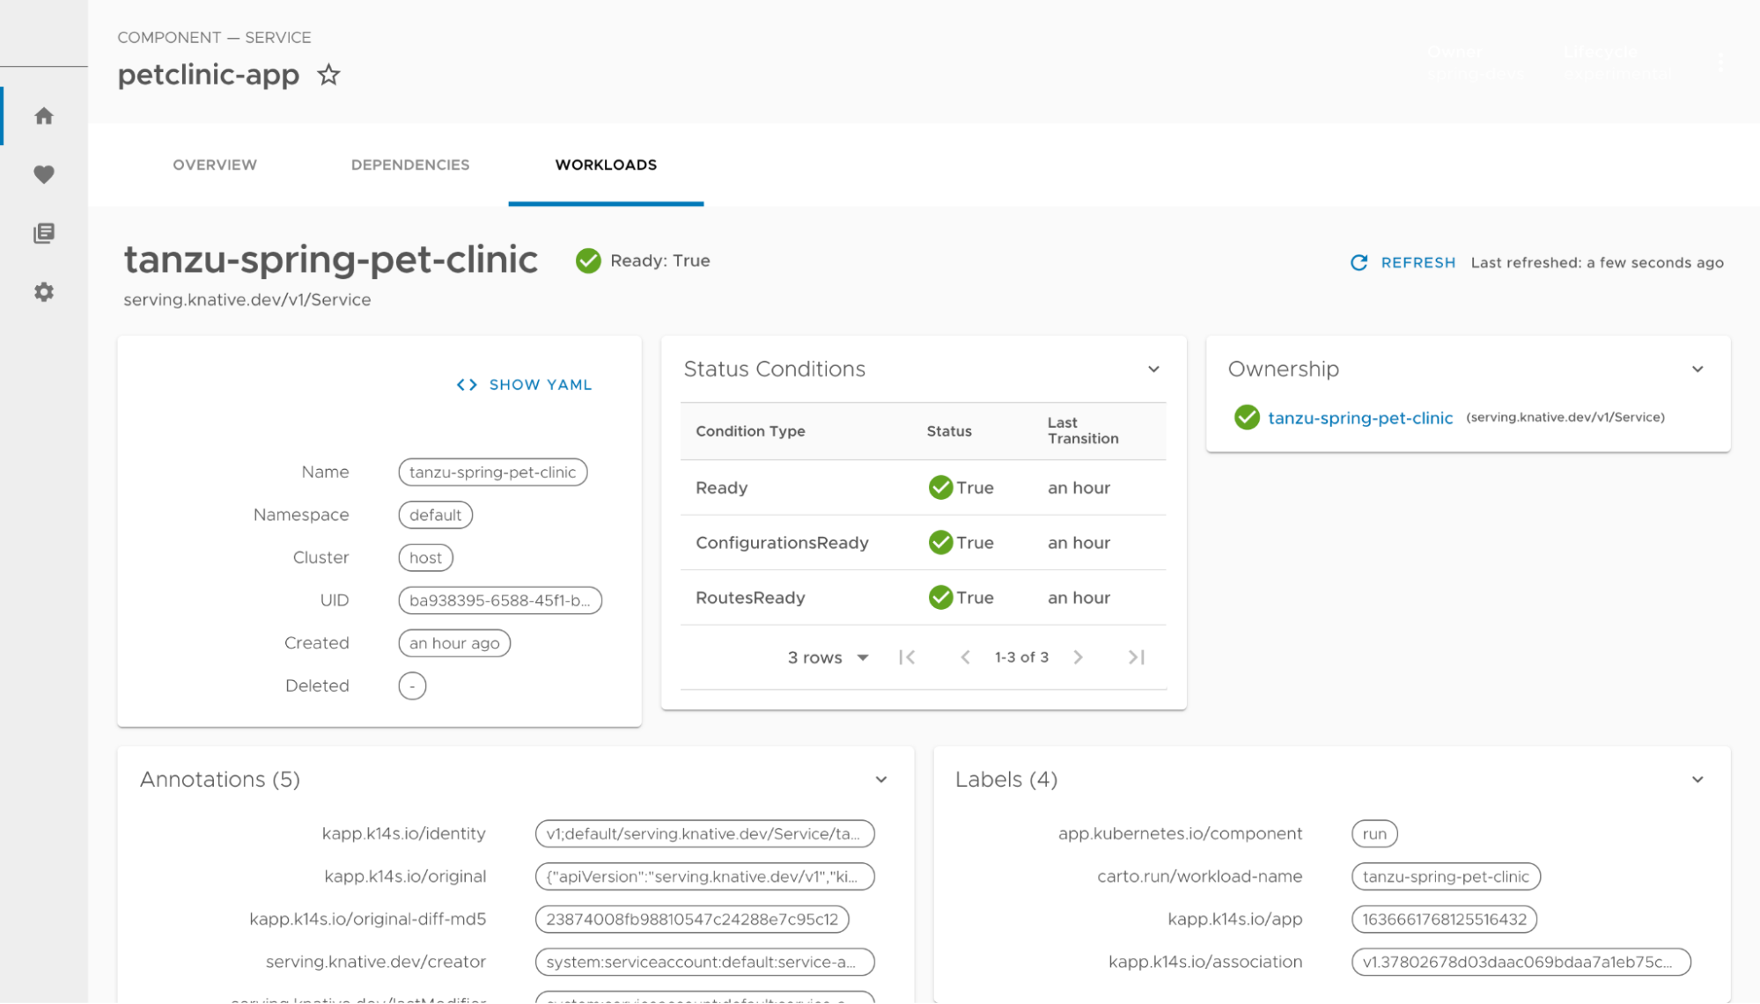The width and height of the screenshot is (1760, 1004).
Task: Click SHOW YAML button
Action: [525, 385]
